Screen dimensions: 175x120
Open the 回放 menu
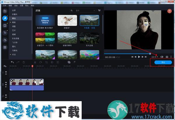pos(16,6)
